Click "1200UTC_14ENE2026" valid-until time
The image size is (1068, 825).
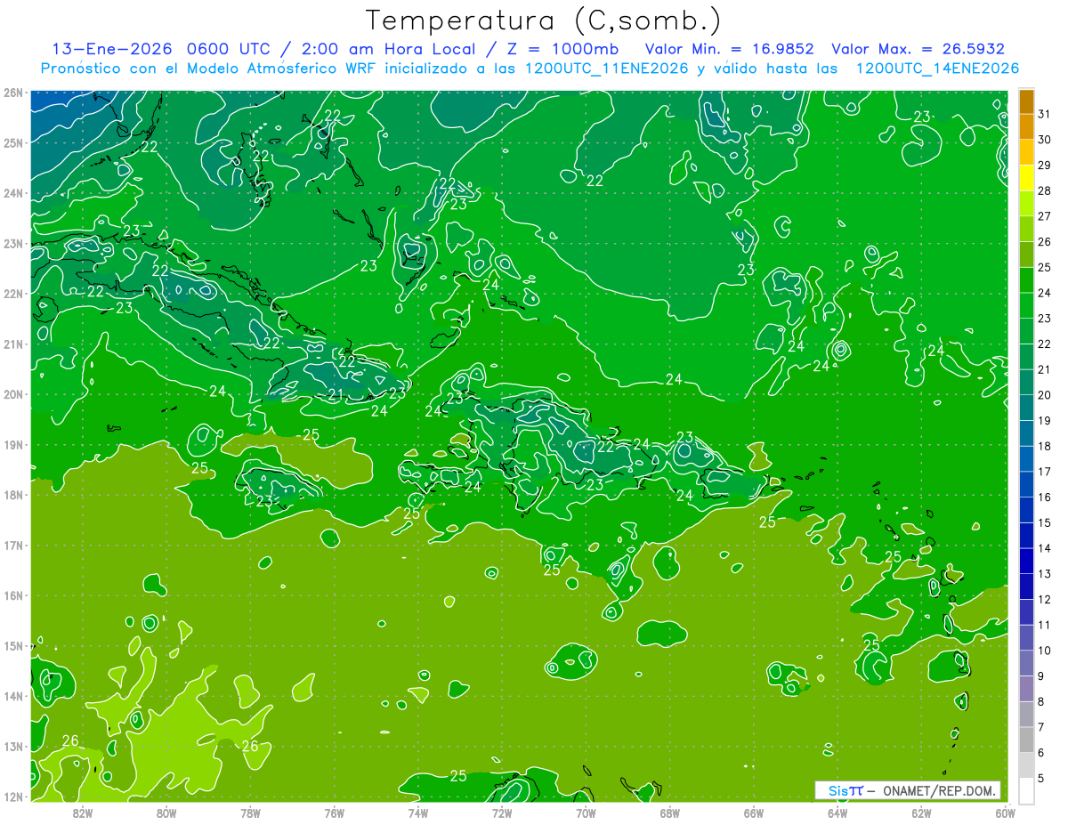[x=936, y=69]
